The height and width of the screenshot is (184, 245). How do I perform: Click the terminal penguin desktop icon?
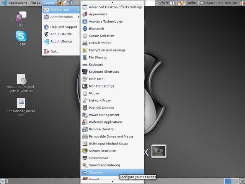pos(159,151)
